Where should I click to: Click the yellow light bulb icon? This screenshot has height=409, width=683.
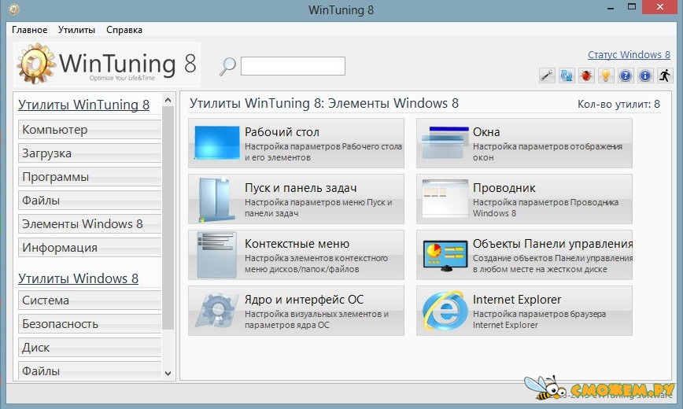[x=606, y=76]
